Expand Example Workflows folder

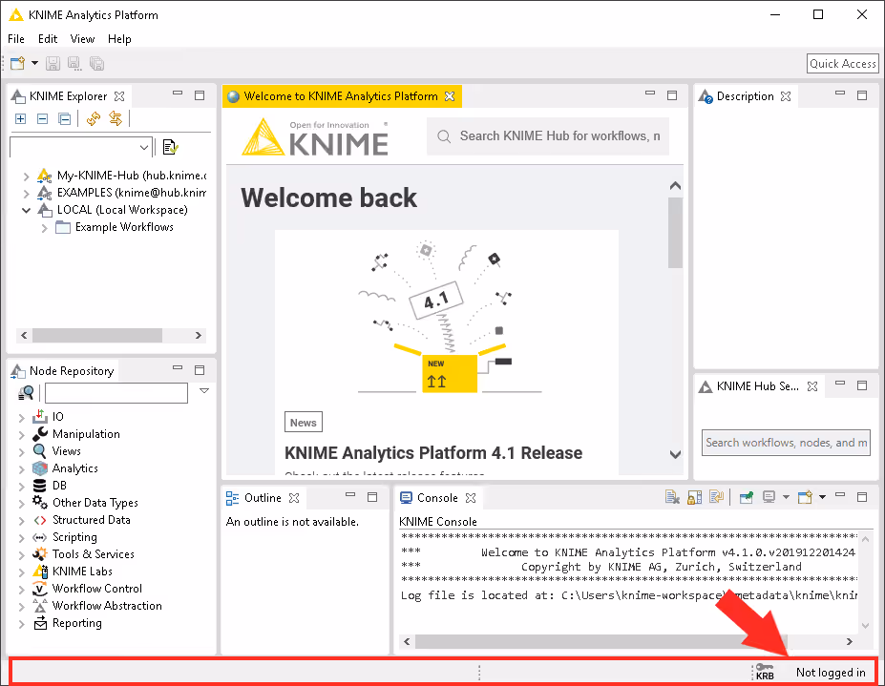44,227
